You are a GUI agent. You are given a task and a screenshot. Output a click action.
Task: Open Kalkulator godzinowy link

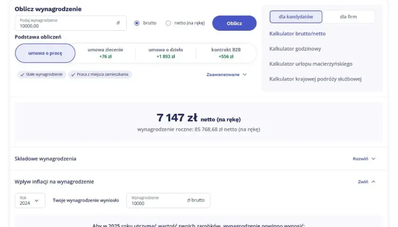295,49
